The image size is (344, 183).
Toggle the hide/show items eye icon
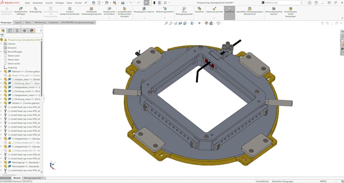199,23
